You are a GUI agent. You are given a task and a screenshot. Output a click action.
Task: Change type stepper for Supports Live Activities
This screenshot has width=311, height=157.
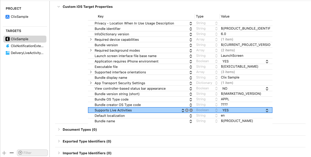pyautogui.click(x=216, y=110)
